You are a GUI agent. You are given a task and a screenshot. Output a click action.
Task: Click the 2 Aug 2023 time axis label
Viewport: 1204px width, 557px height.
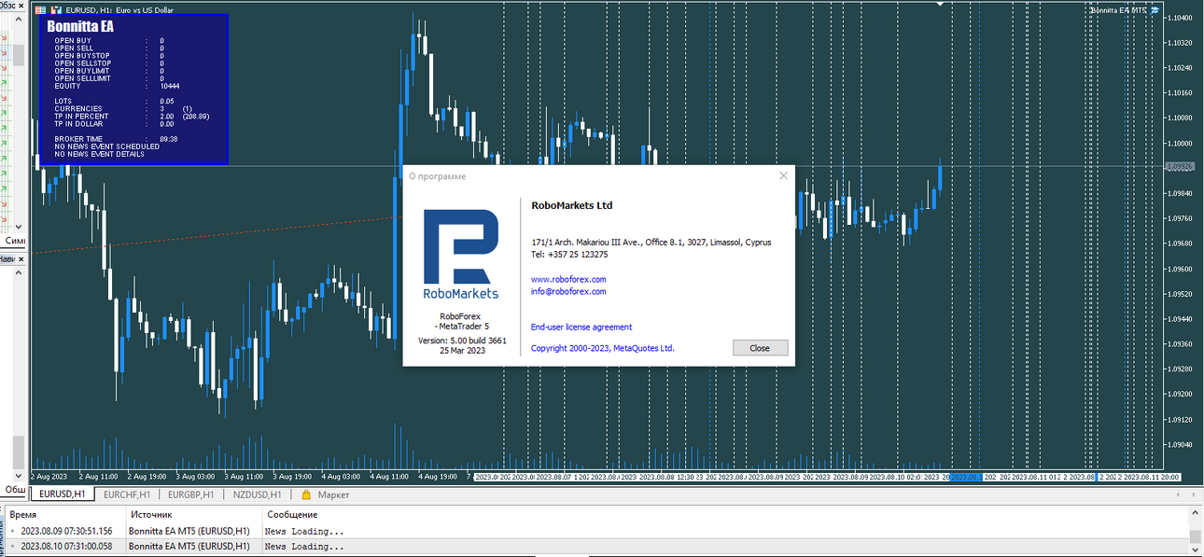pyautogui.click(x=49, y=477)
